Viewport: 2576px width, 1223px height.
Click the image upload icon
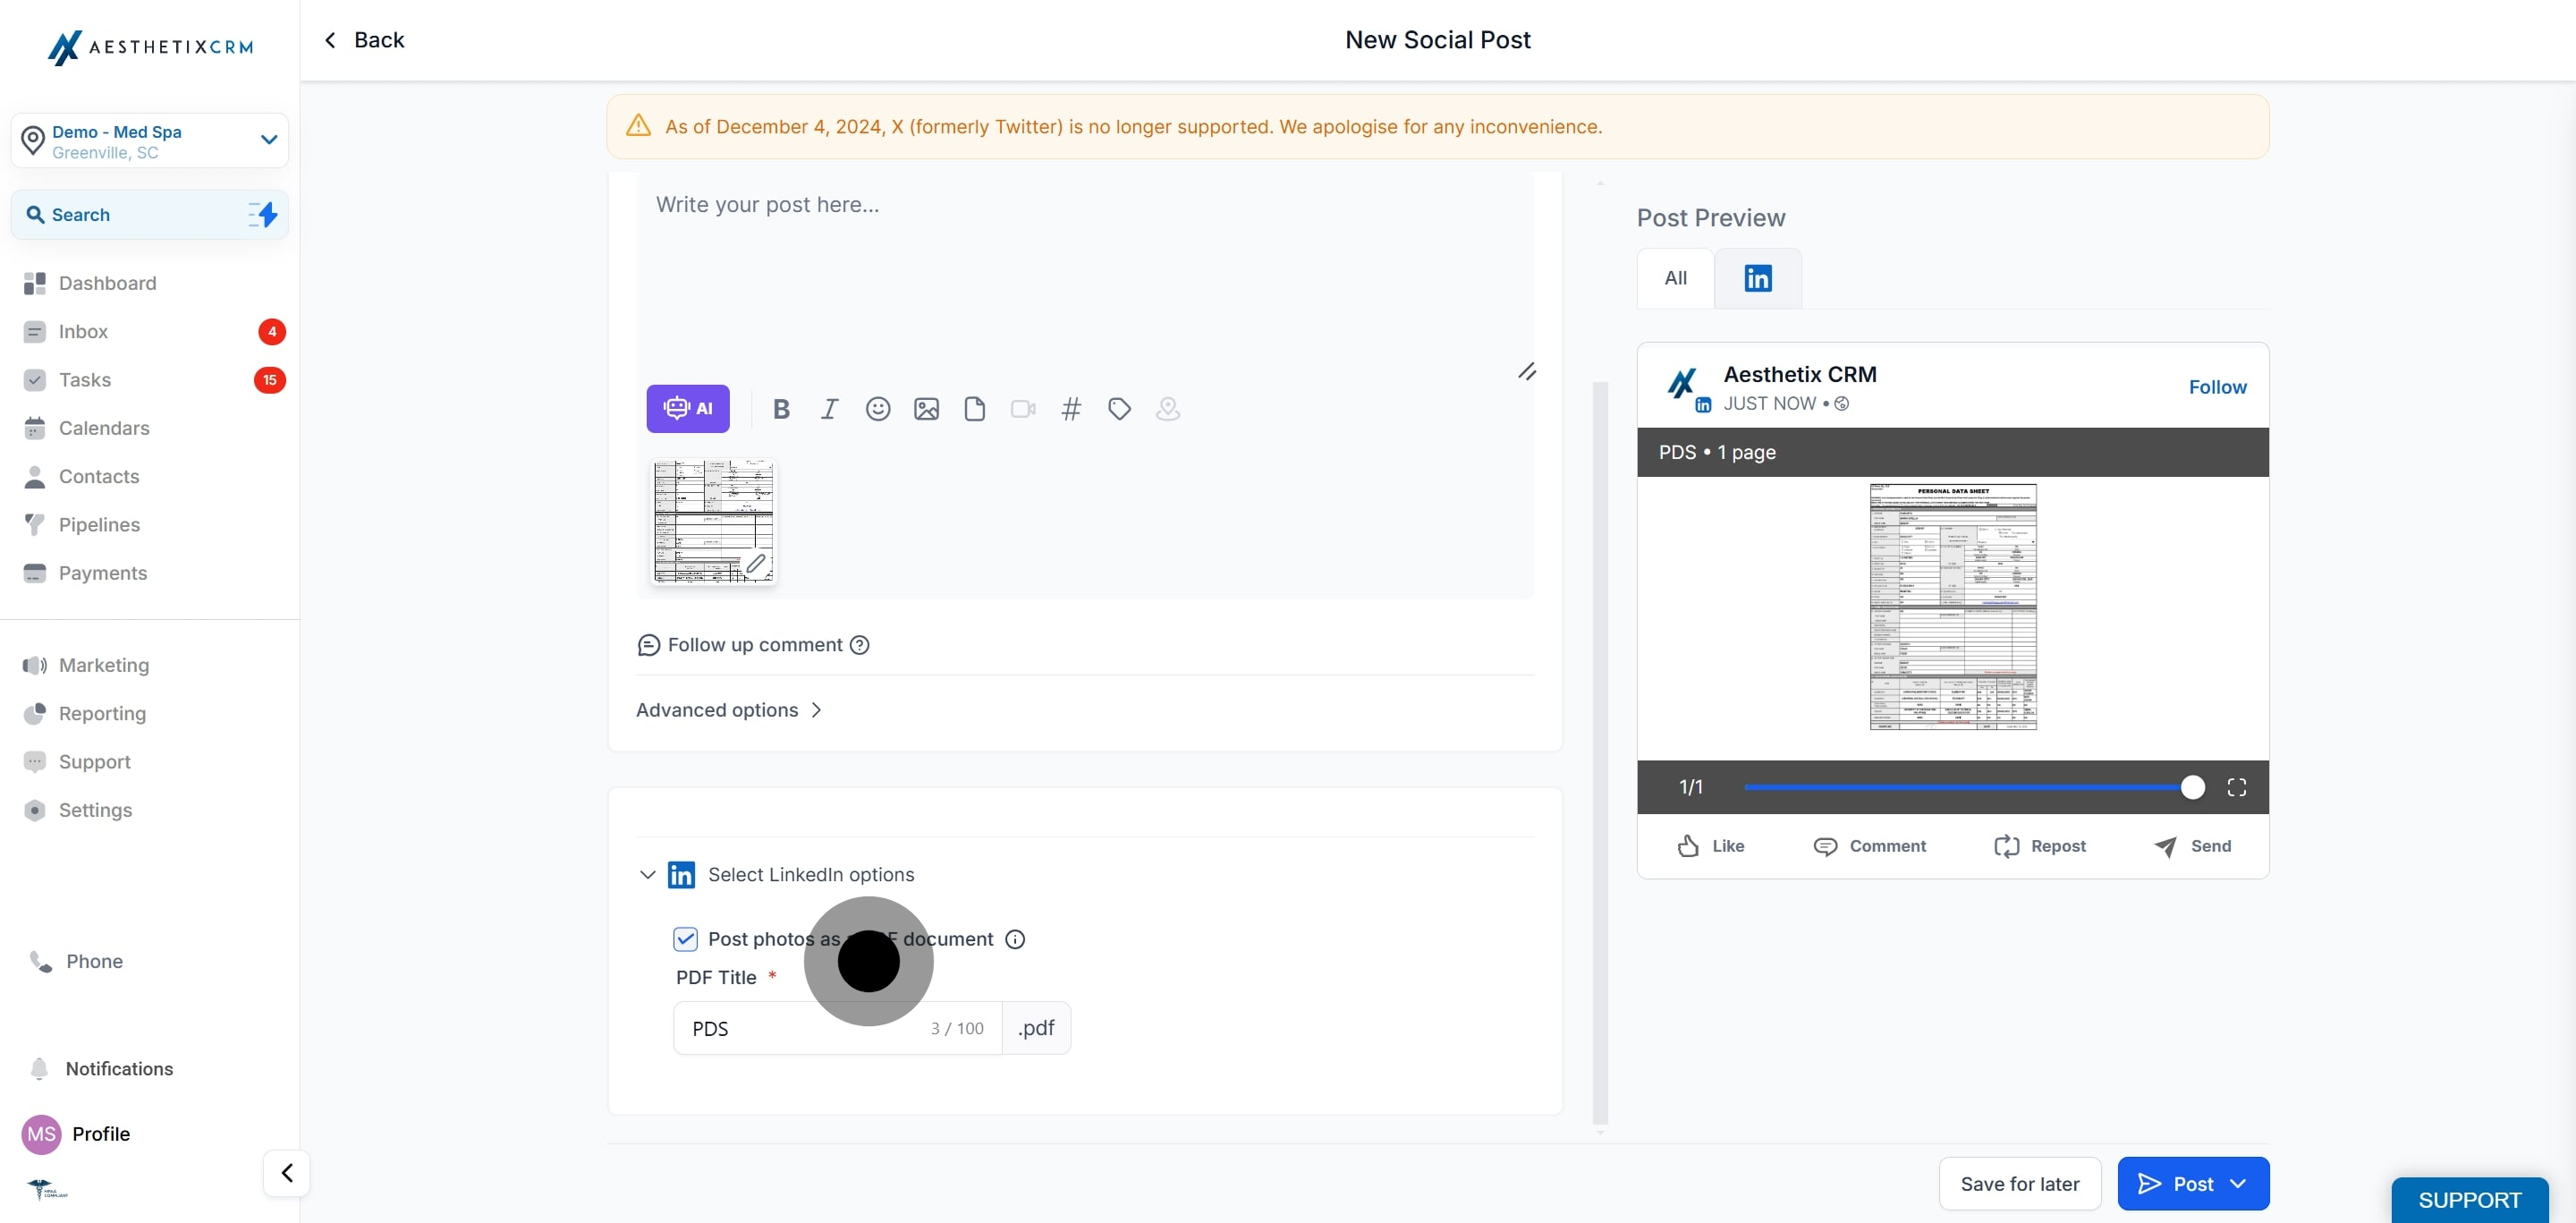tap(926, 408)
